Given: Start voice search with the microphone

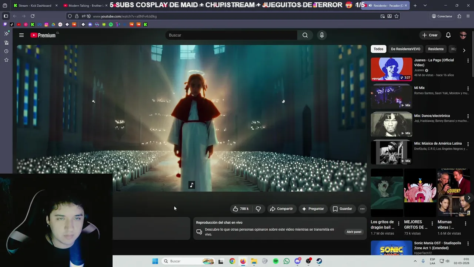Looking at the screenshot, I should pyautogui.click(x=322, y=35).
